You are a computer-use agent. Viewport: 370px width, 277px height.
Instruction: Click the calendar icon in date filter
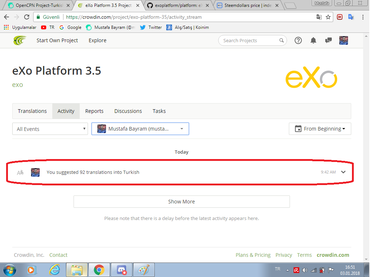click(298, 129)
